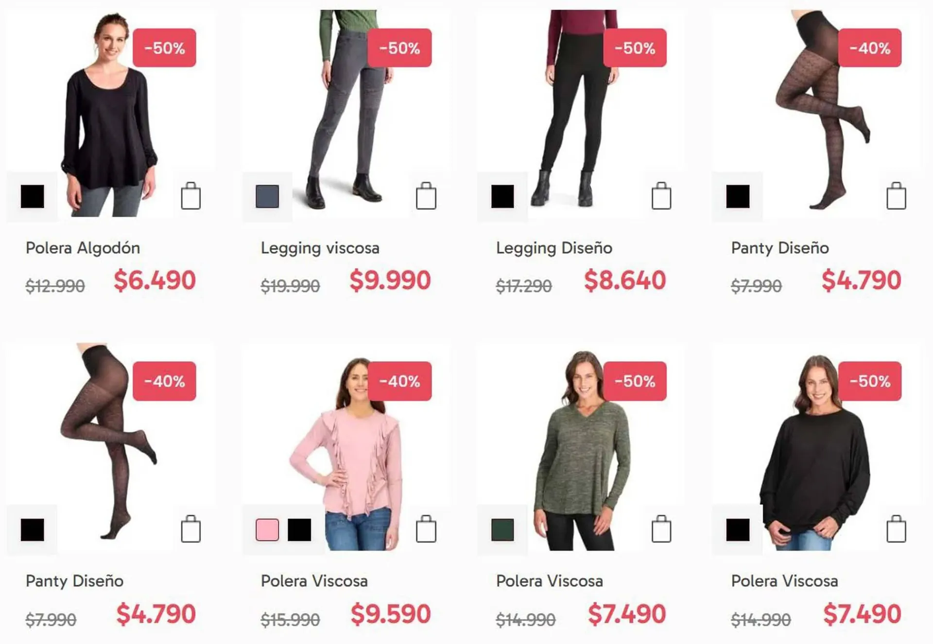933x644 pixels.
Task: Open Legging viscosa product title
Action: pos(320,248)
